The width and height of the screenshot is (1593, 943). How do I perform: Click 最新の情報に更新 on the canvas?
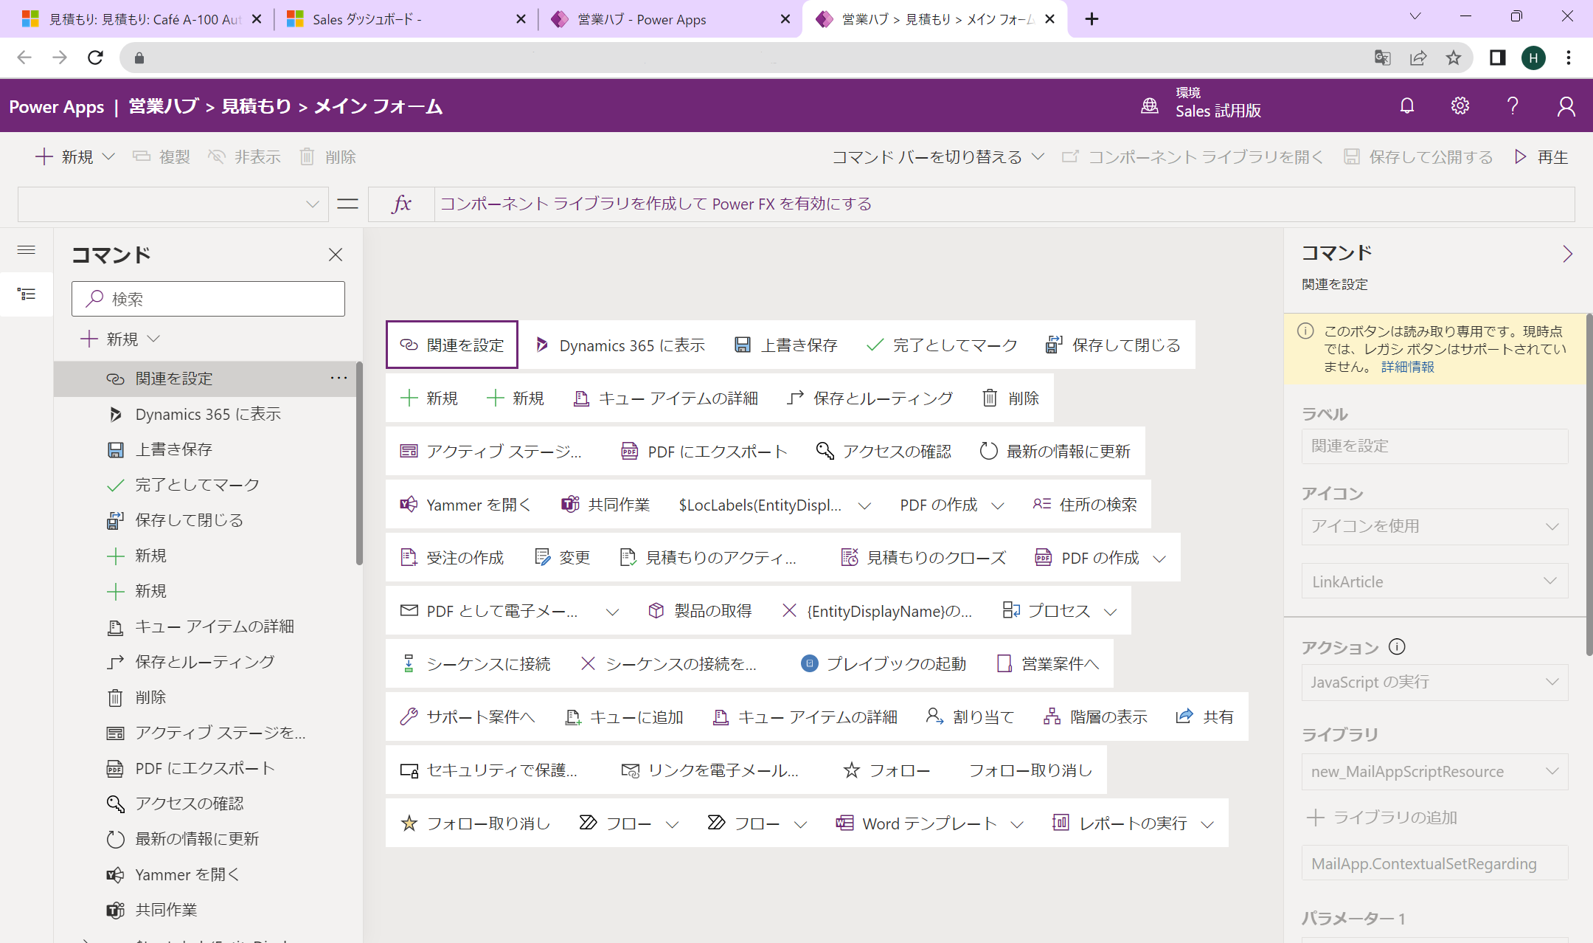(x=1055, y=451)
